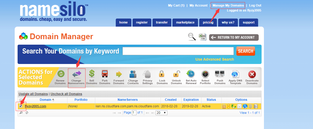This screenshot has width=313, height=129.
Task: Open the marketplace navigation tab
Action: (x=185, y=22)
